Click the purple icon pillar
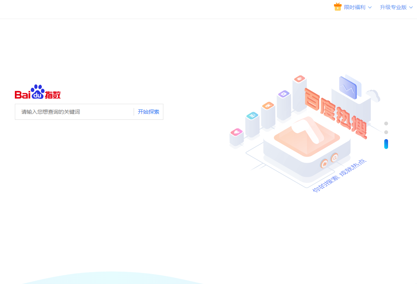Screen dimensions: 417x284 pos(284,94)
